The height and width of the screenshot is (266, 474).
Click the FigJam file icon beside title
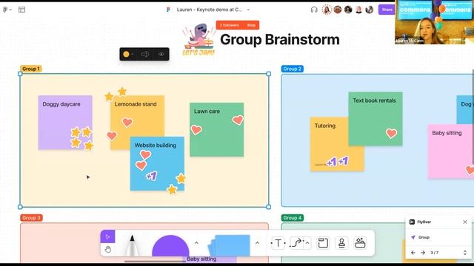168,10
